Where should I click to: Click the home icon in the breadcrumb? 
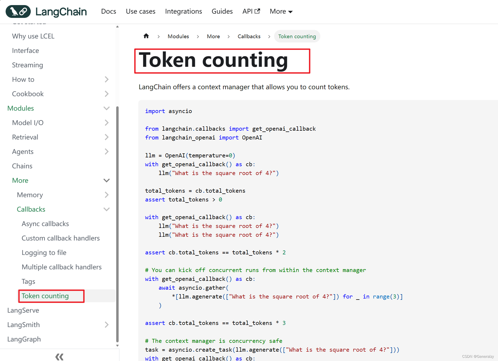coord(146,36)
